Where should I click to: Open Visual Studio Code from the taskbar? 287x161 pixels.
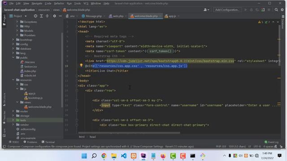(x=124, y=156)
